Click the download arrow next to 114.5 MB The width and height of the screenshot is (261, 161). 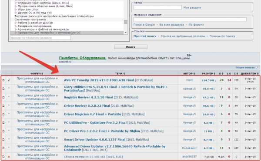215,80
